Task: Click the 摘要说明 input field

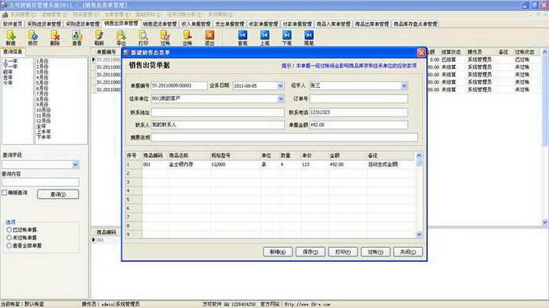Action: point(284,138)
